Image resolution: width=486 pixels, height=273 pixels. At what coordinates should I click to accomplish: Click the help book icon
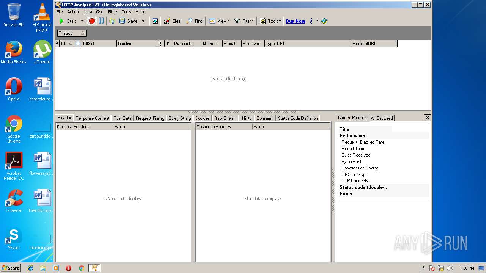324,21
